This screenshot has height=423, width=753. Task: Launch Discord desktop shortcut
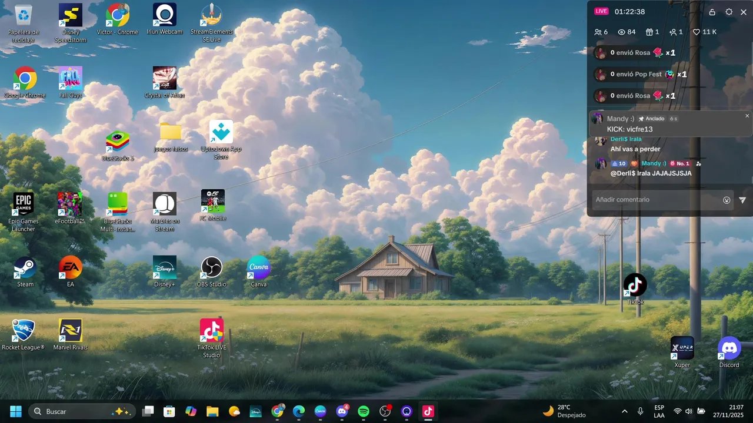(x=729, y=352)
